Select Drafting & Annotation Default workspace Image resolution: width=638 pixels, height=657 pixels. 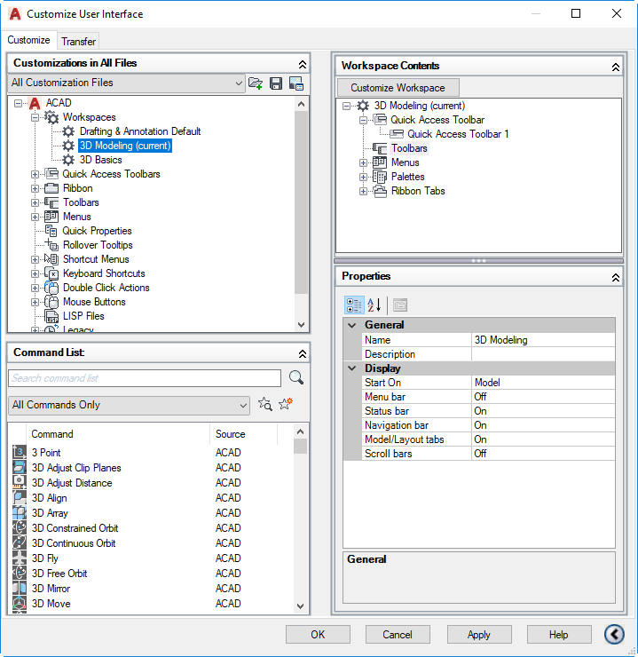tap(140, 131)
